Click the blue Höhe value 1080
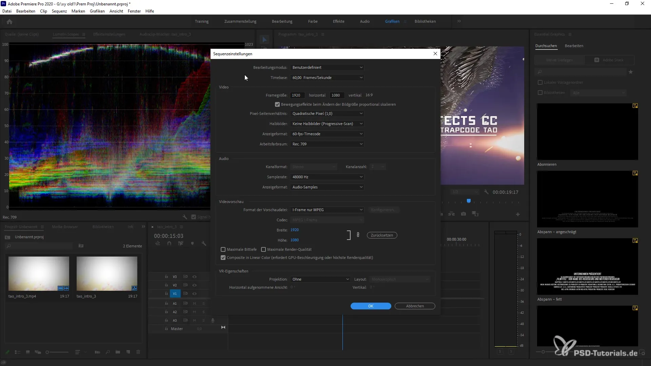The image size is (651, 366). point(294,240)
